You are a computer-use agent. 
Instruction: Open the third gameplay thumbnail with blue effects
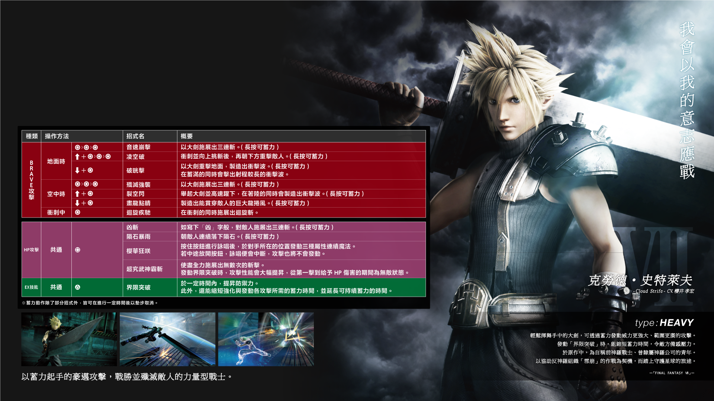[x=266, y=339]
